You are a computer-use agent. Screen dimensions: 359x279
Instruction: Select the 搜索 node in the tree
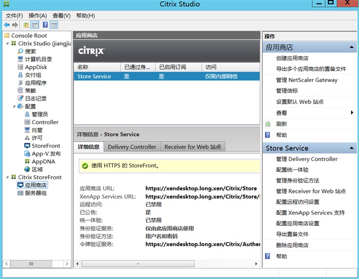(x=30, y=51)
